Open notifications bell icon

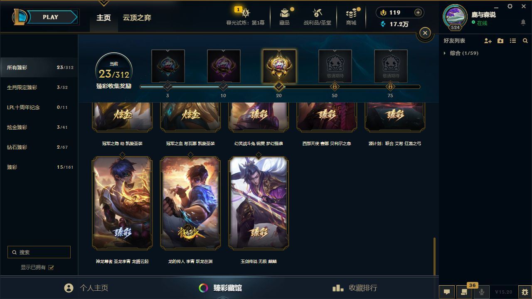(523, 22)
